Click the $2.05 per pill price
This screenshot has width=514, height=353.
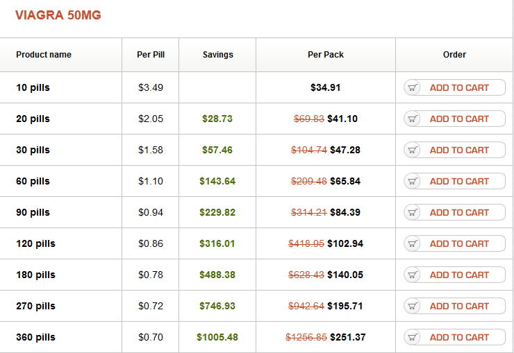coord(151,119)
